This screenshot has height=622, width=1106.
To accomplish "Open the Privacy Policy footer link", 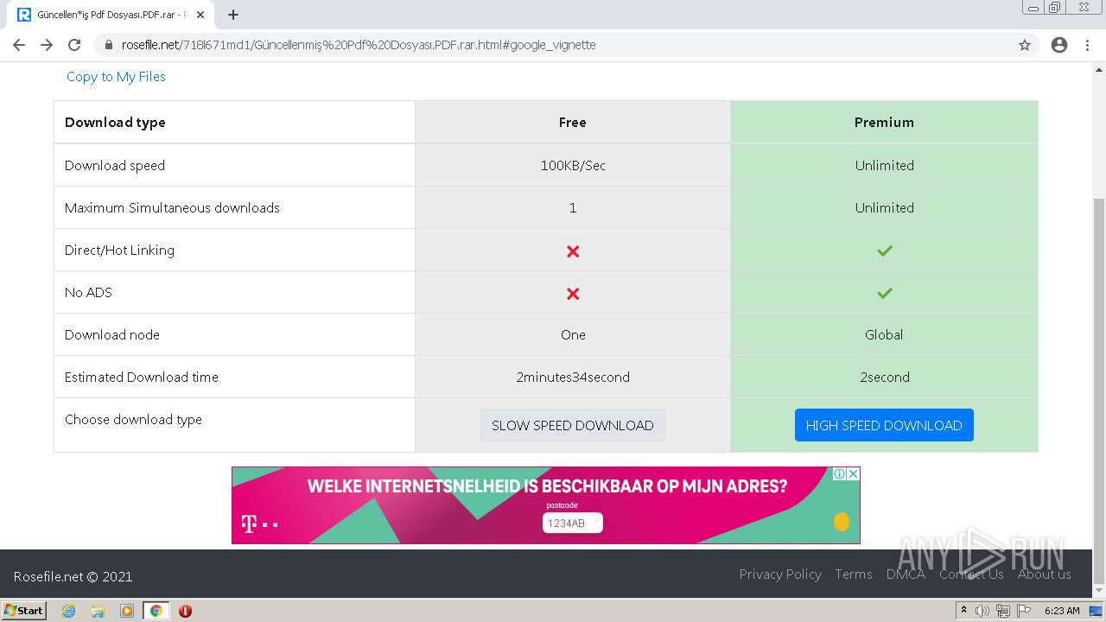I will [x=780, y=574].
